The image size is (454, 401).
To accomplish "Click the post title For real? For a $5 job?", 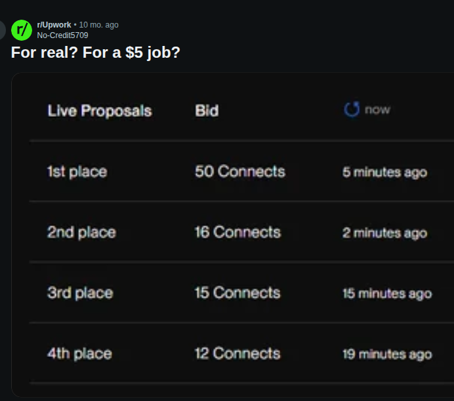I will click(x=96, y=53).
